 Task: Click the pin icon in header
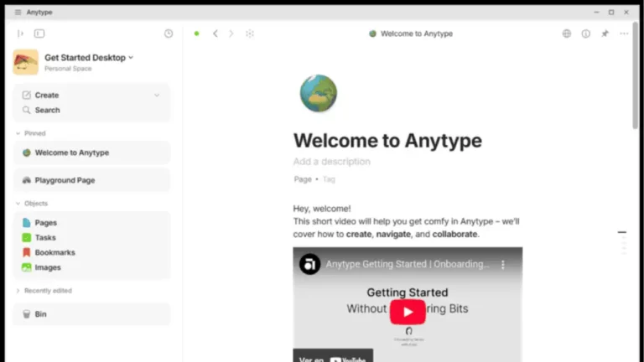coord(605,34)
